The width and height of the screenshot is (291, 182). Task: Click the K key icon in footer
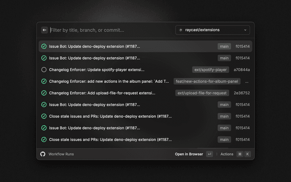click(x=248, y=154)
